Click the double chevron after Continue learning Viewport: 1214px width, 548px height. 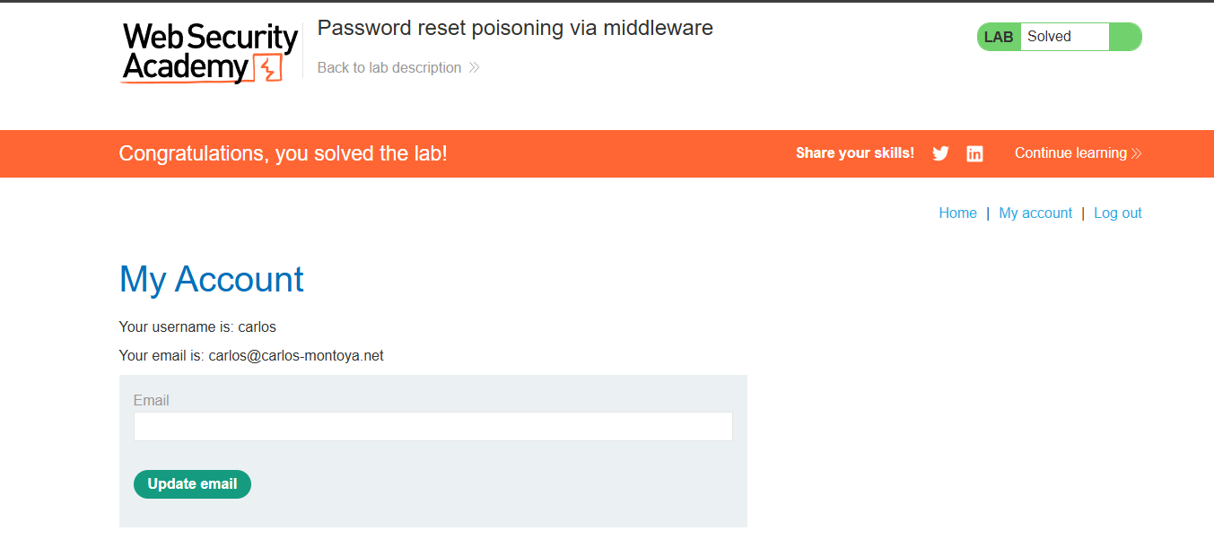click(1137, 153)
